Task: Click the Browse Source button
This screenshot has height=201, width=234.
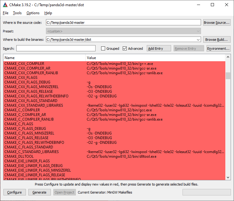Action: (x=217, y=23)
